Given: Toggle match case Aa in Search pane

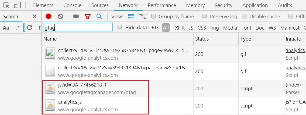Looking at the screenshot, I should pos(6,28).
